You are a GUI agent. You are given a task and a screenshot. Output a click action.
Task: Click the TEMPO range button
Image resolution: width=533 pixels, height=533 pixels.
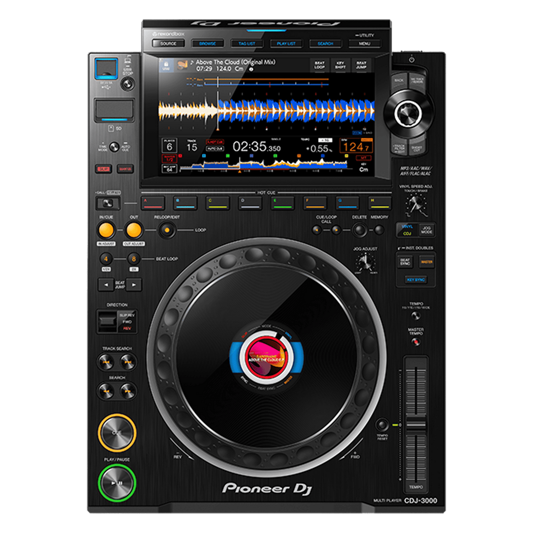416,316
